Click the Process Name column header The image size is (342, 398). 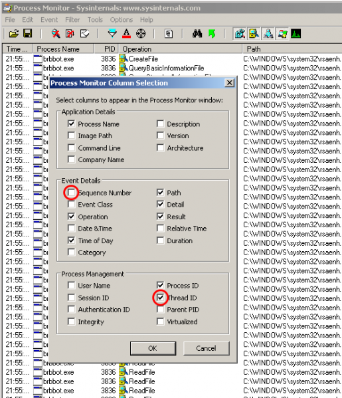click(63, 49)
